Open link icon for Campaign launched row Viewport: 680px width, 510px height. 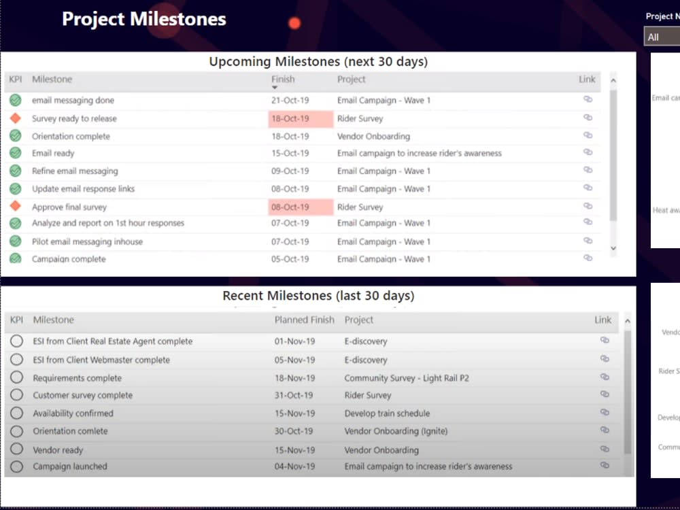(x=605, y=465)
